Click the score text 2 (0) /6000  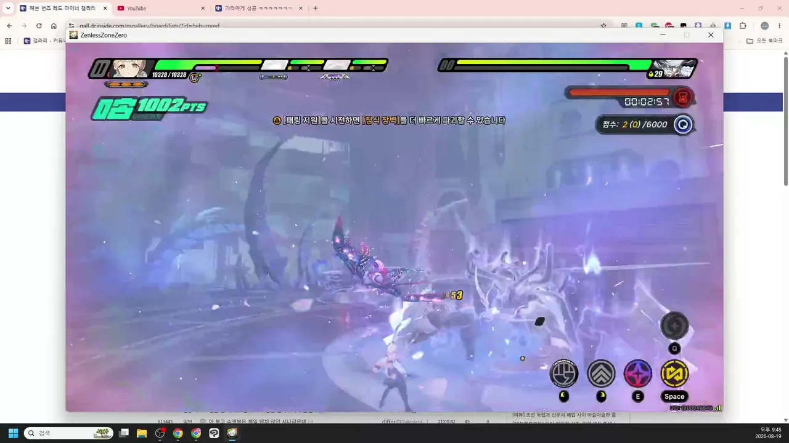635,124
